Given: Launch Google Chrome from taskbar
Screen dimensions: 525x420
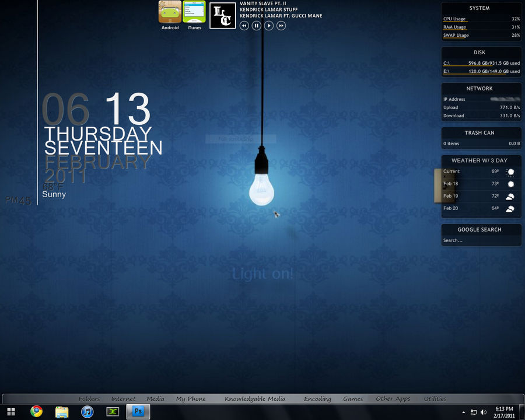Looking at the screenshot, I should (37, 412).
